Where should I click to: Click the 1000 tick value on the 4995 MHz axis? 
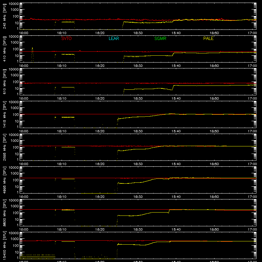coord(15,173)
